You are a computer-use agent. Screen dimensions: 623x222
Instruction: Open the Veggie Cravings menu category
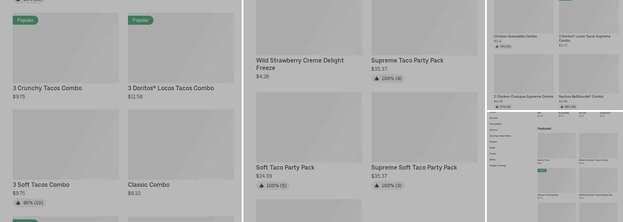click(498, 166)
